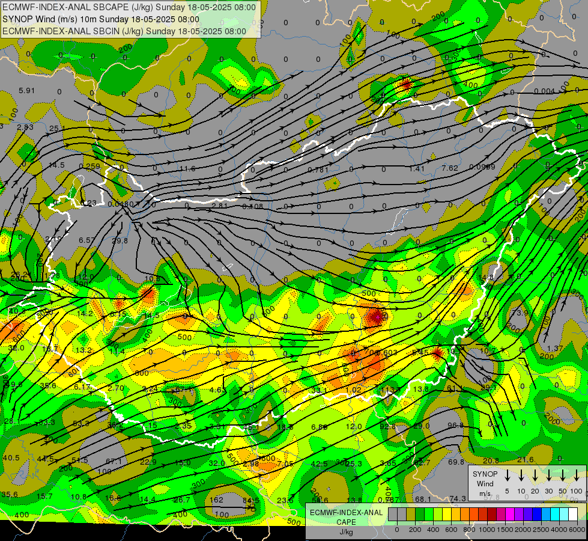Click the wind arrow above the 100 label
The width and height of the screenshot is (588, 541).
(x=577, y=475)
